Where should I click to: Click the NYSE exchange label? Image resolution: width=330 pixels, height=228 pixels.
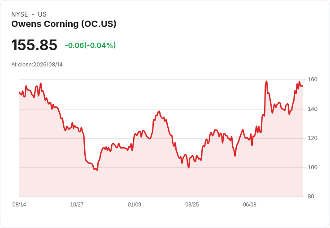20,14
